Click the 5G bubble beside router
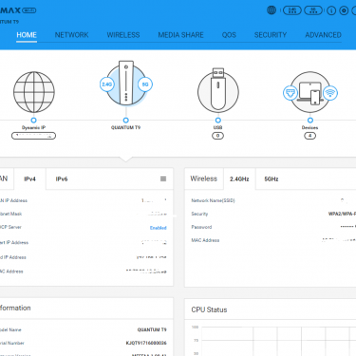The width and height of the screenshot is (356, 356). (145, 84)
